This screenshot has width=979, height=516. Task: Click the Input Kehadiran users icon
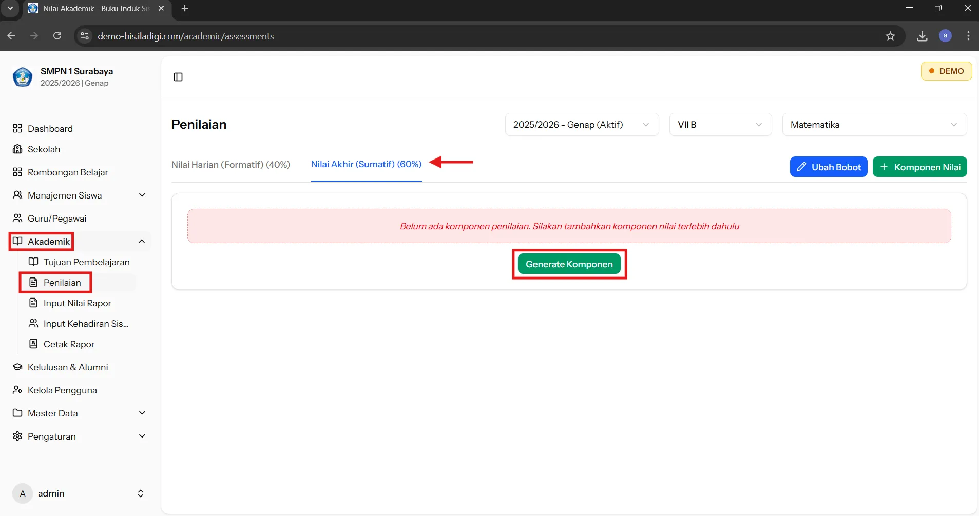pyautogui.click(x=33, y=323)
